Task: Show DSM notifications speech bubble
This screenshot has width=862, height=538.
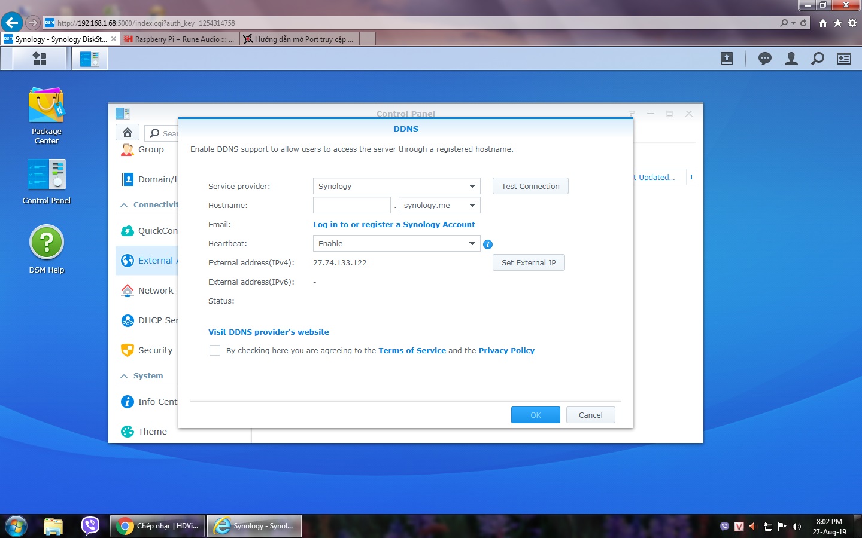Action: (x=765, y=59)
